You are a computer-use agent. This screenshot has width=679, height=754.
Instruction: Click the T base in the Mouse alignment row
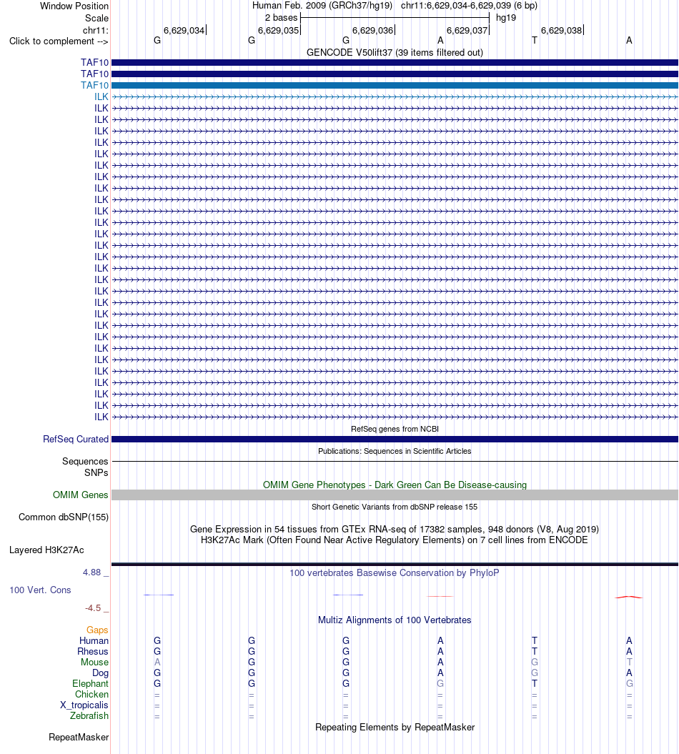[629, 662]
